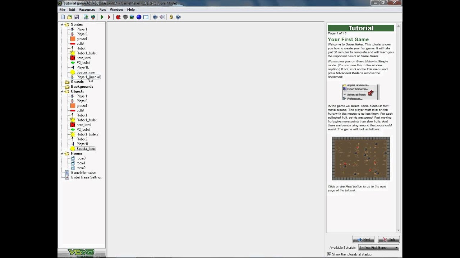
Task: Open Global Game Settings tree entry
Action: (86, 177)
